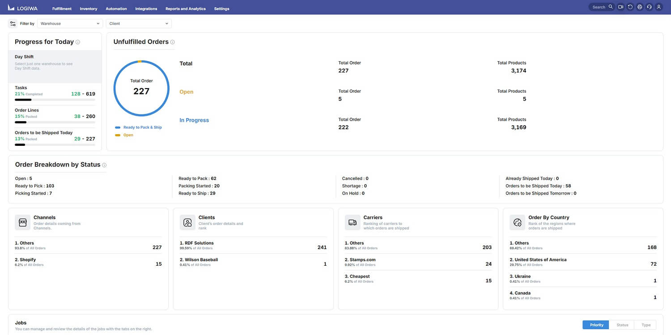This screenshot has width=671, height=335.
Task: Open the user profile icon
Action: 658,7
